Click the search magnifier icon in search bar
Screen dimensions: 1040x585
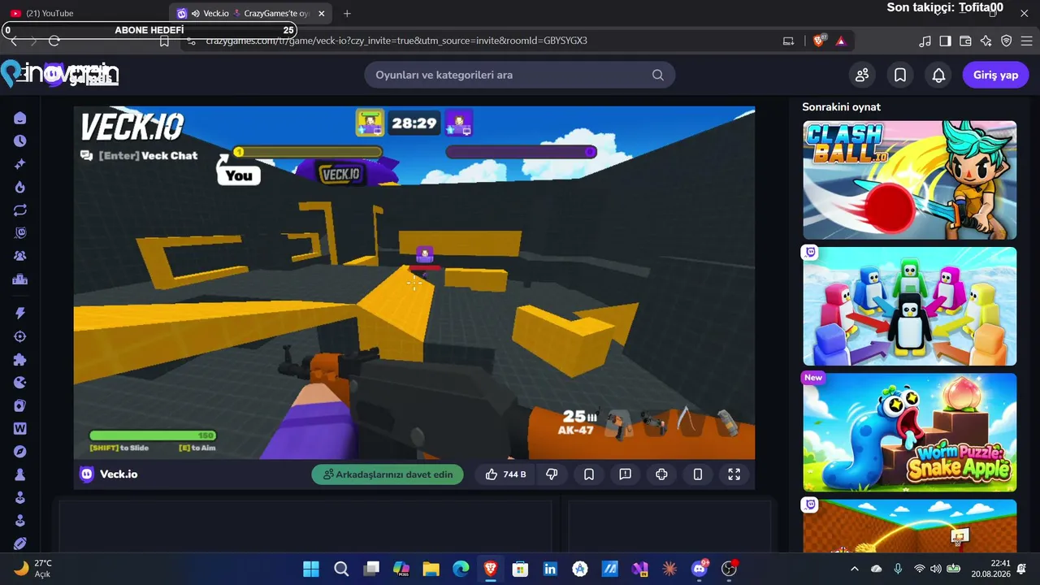pos(658,75)
